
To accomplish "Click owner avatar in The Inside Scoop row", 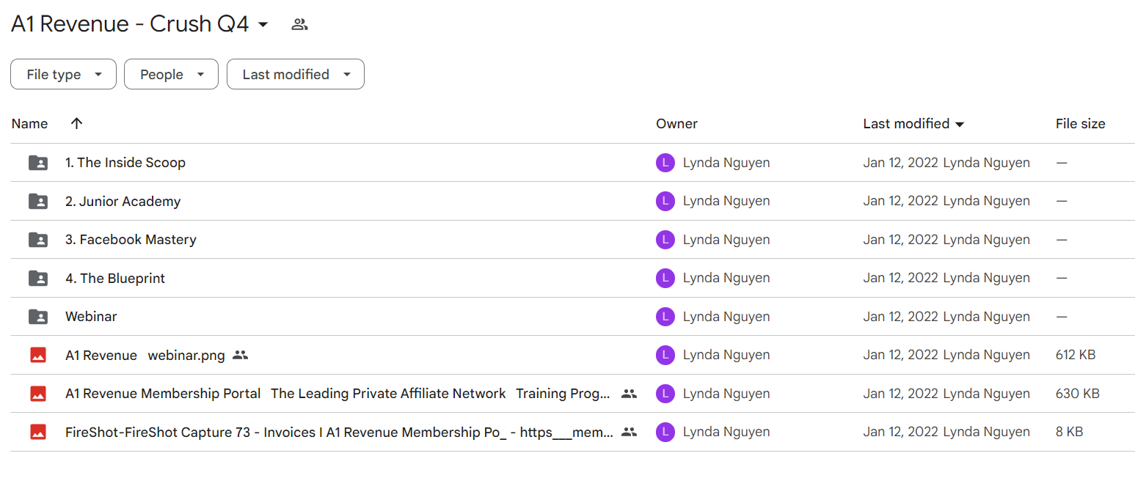I will click(x=665, y=163).
